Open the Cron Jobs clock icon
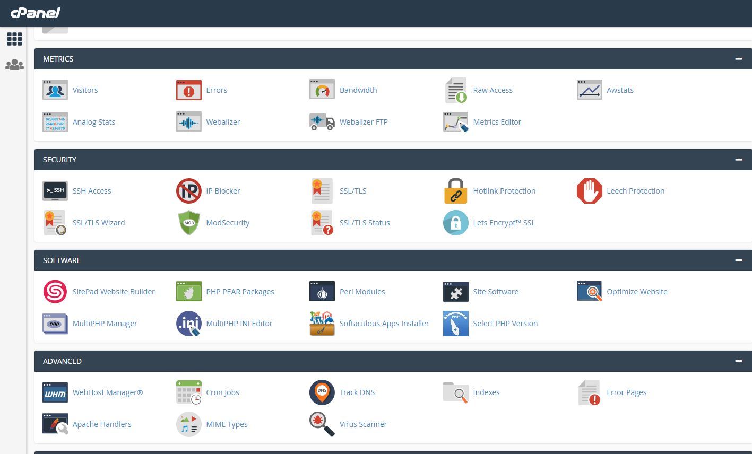 coord(188,392)
